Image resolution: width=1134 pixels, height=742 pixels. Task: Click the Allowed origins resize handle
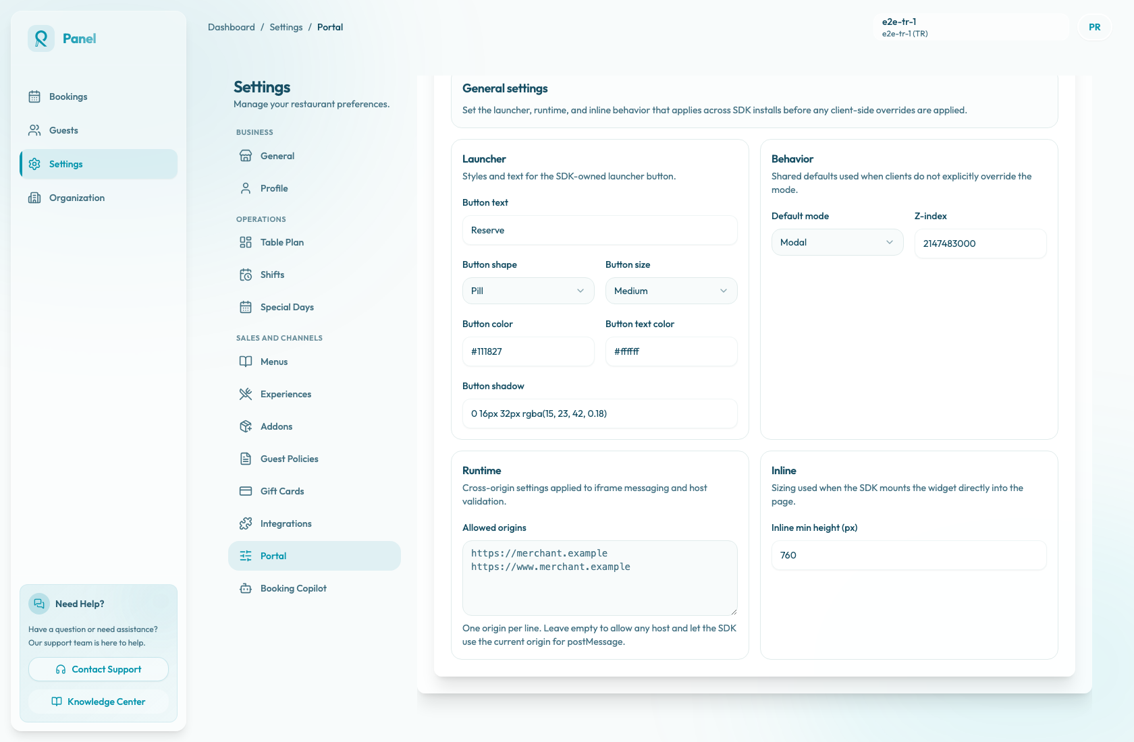coord(733,611)
